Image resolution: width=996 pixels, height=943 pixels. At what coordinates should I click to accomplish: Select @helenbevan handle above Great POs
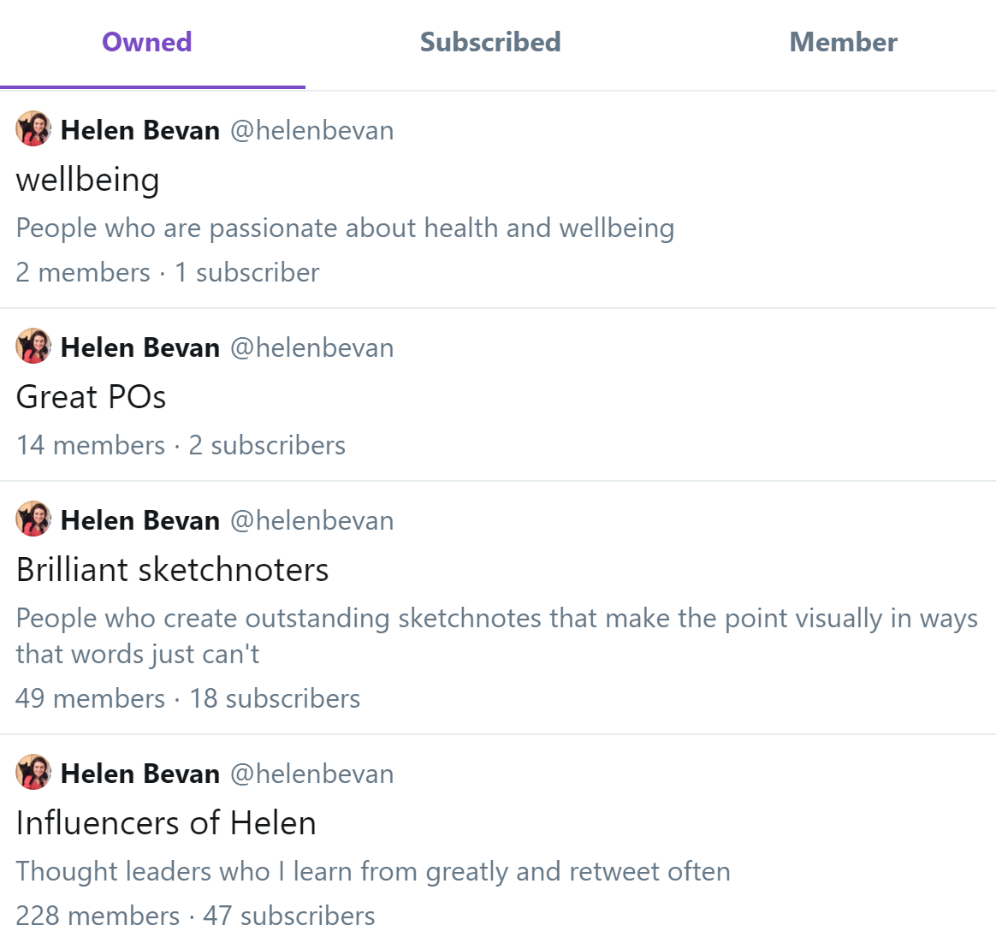pyautogui.click(x=311, y=347)
